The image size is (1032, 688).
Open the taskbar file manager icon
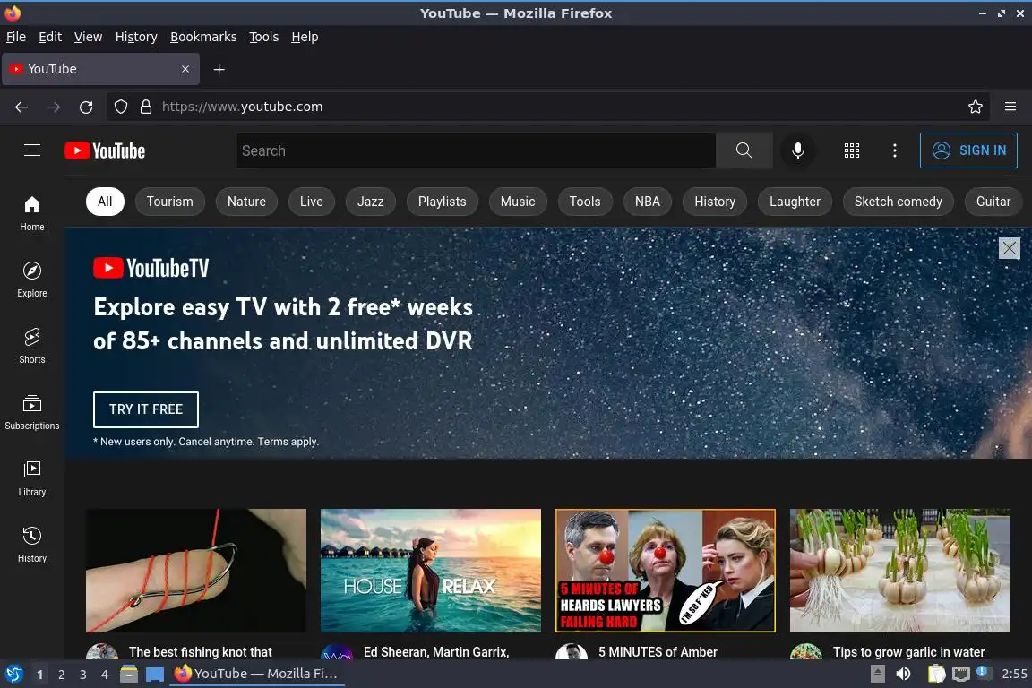[129, 674]
